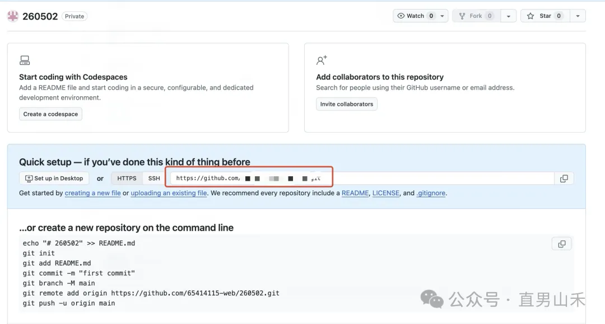Select the HTTPS protocol tab
The width and height of the screenshot is (605, 324).
coord(127,179)
